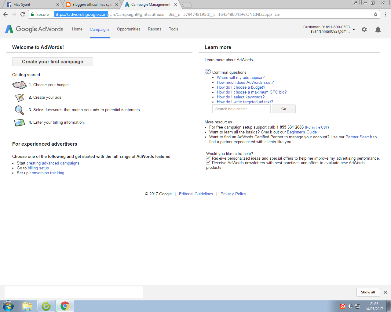Switch to the Home tab

point(77,29)
